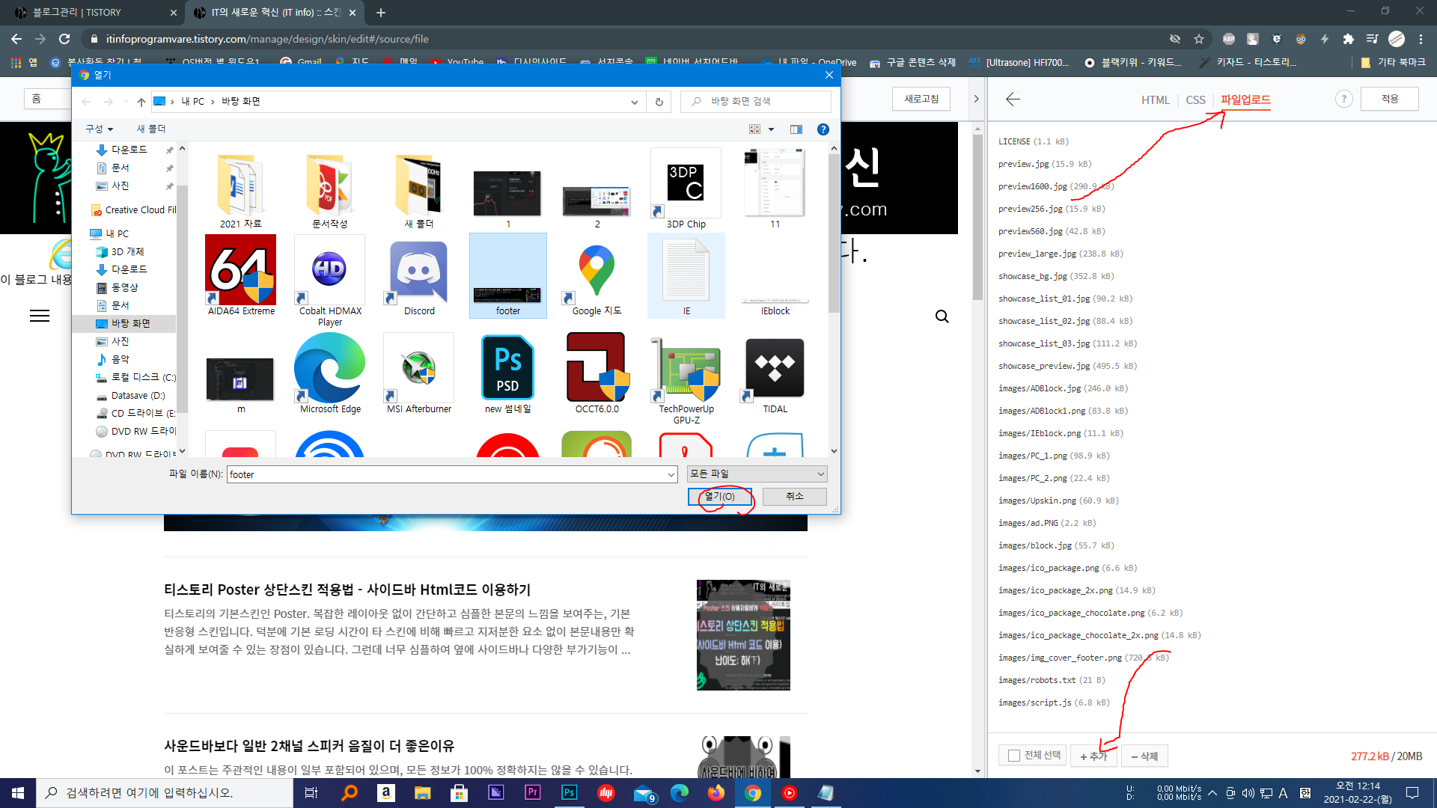The height and width of the screenshot is (808, 1437).
Task: Check the 전체 선택 checkbox
Action: click(x=1014, y=756)
